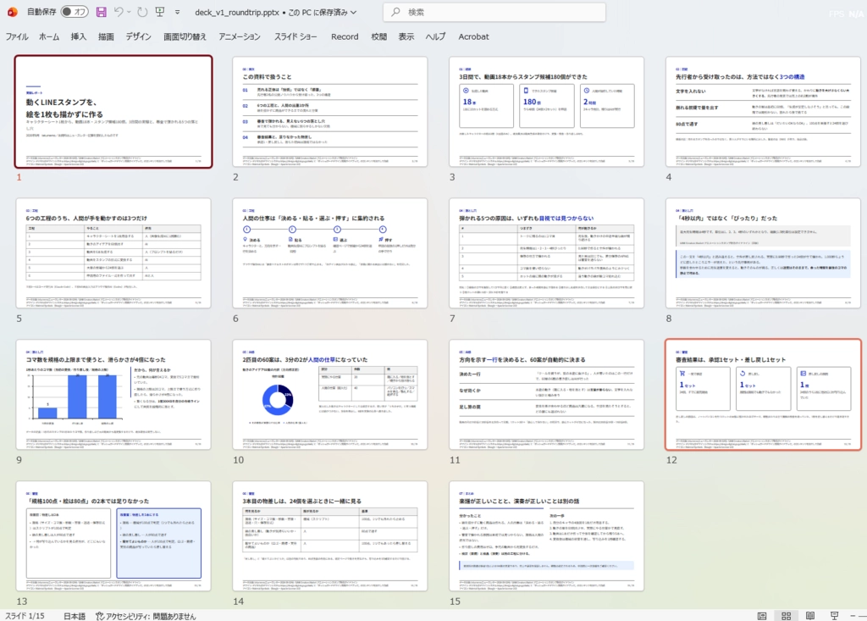Select slide 9 thumbnail with bar chart

click(113, 395)
